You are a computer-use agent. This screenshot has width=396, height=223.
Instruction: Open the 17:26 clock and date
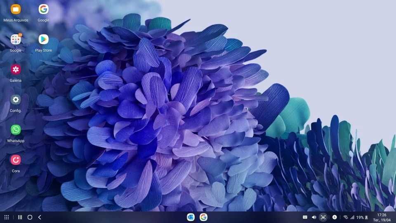pyautogui.click(x=382, y=218)
